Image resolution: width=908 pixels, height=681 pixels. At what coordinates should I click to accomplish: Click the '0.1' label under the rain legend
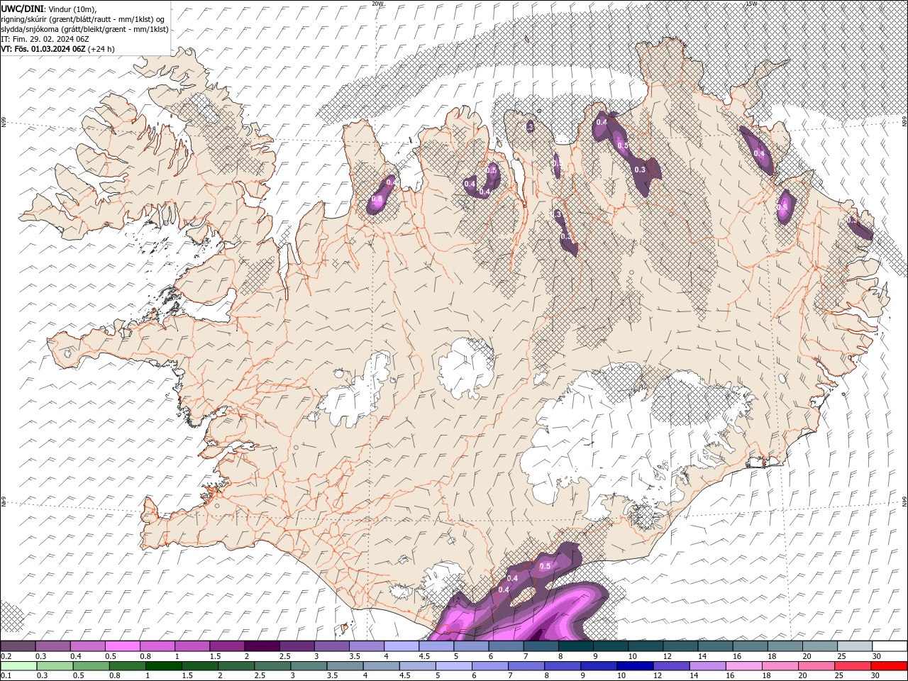(6, 675)
